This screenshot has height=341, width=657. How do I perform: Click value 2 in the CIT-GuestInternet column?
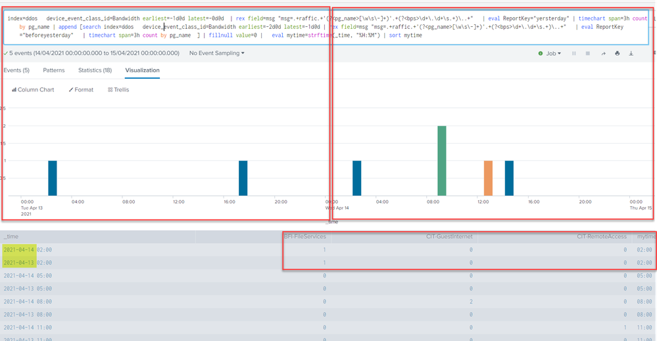click(471, 302)
